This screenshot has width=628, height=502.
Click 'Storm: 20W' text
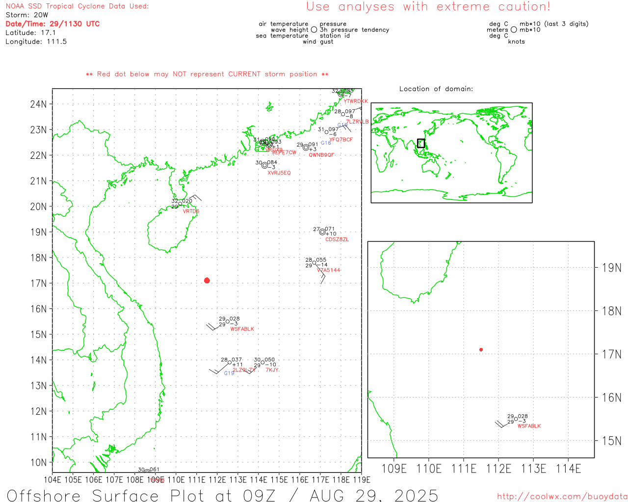[27, 15]
